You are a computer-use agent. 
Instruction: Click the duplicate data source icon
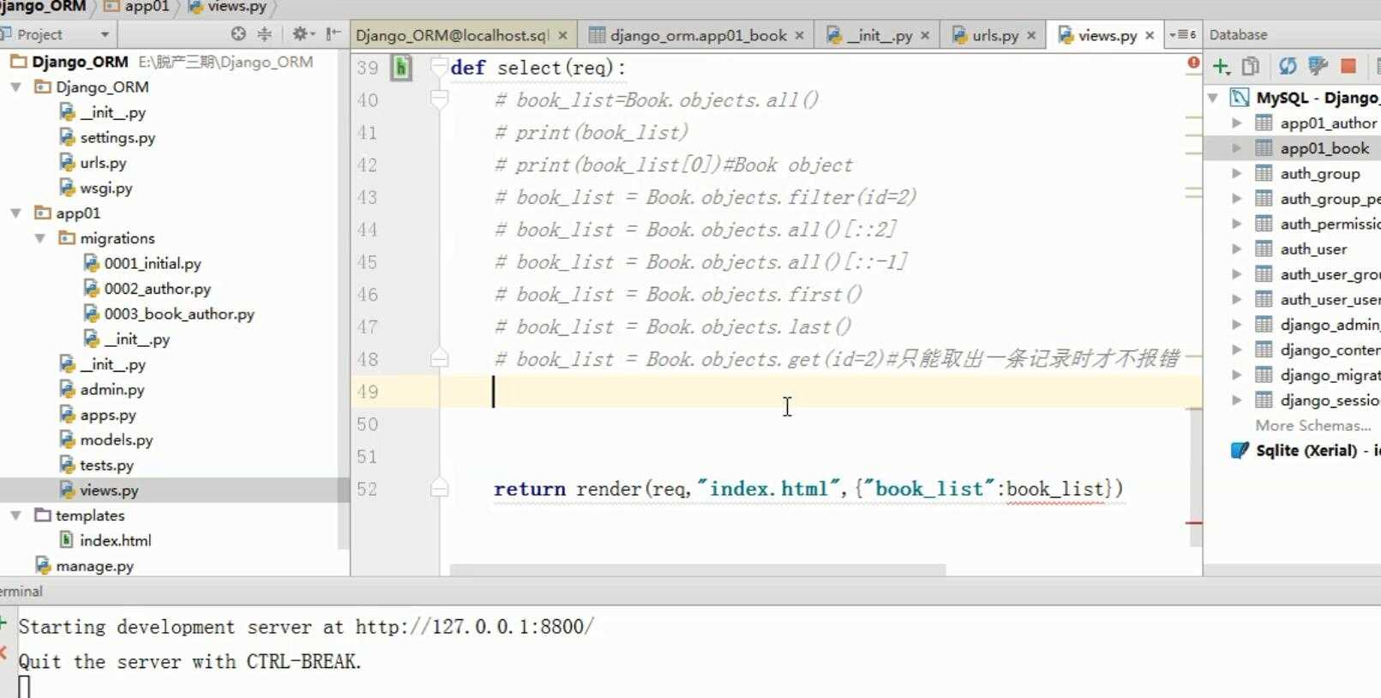(1251, 66)
